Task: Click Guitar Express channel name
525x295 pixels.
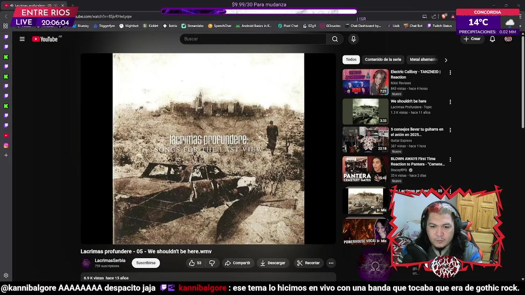Action: pos(401,141)
